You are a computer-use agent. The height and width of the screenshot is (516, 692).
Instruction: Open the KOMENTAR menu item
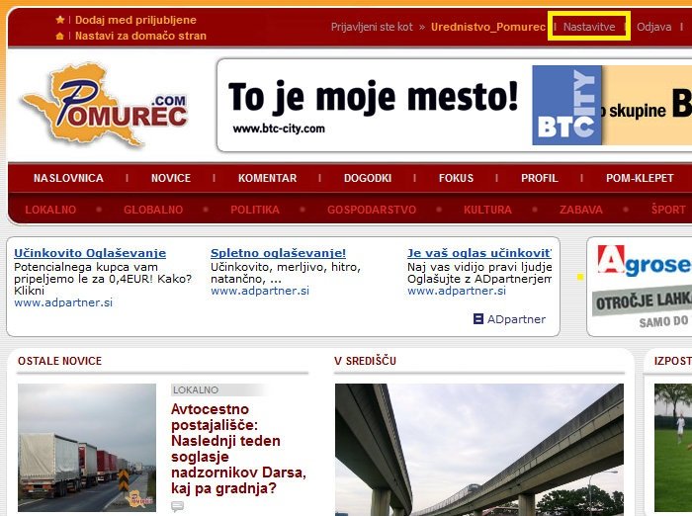click(x=267, y=178)
